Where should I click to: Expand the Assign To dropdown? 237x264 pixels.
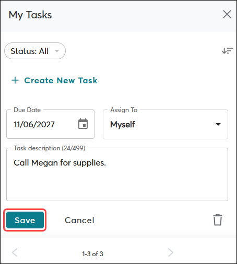click(x=165, y=124)
